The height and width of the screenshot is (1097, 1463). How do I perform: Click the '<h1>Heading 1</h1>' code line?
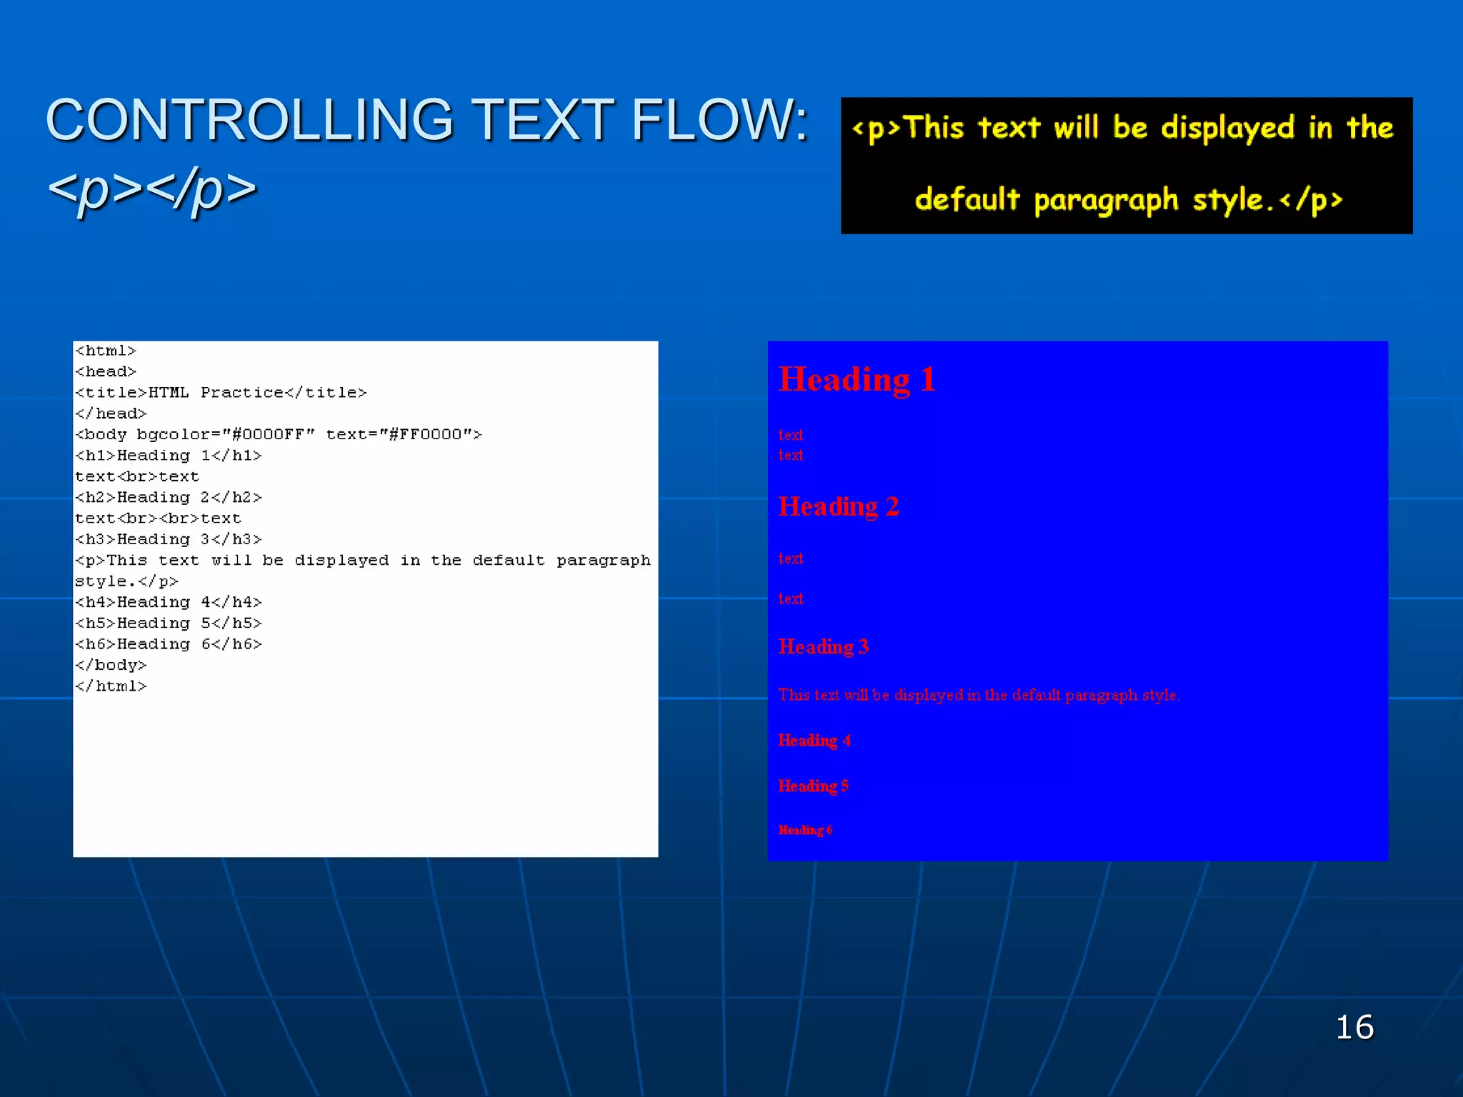click(169, 456)
